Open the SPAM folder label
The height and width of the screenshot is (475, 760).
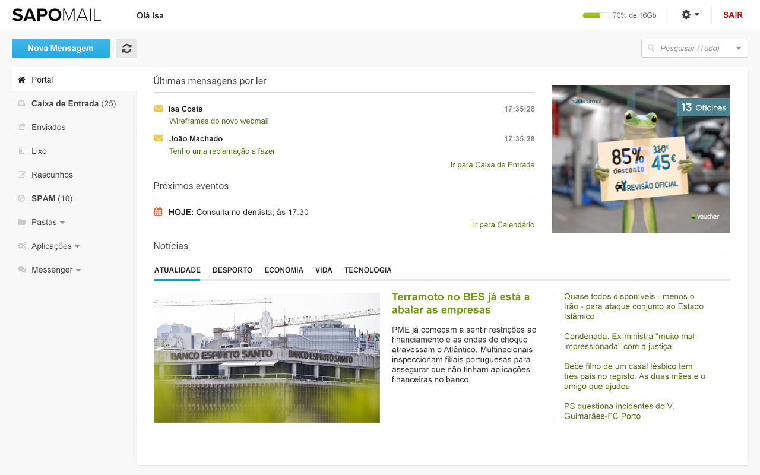52,198
